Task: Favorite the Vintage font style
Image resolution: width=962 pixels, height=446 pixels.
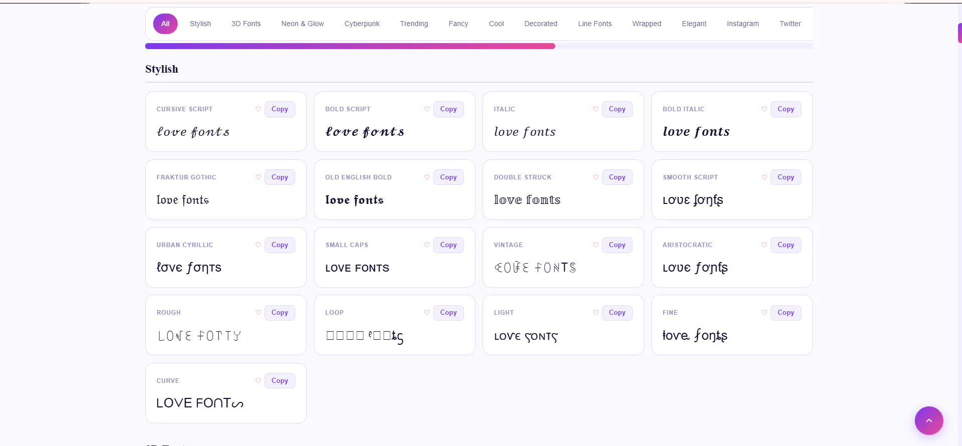Action: (x=595, y=245)
